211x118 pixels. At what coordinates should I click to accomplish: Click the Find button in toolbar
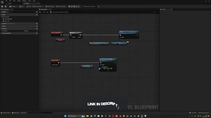pos(29,7)
